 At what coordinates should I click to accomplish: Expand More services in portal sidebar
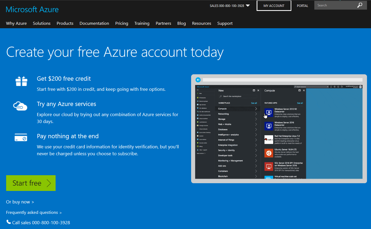(201, 153)
